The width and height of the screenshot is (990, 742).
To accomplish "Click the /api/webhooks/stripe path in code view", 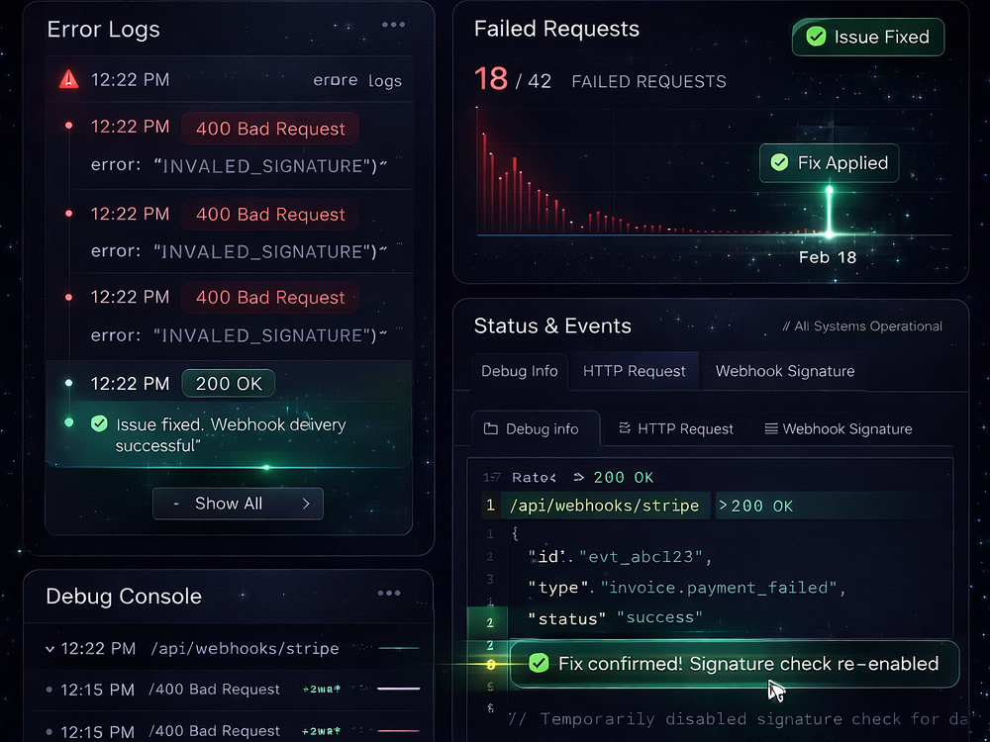I will (604, 506).
